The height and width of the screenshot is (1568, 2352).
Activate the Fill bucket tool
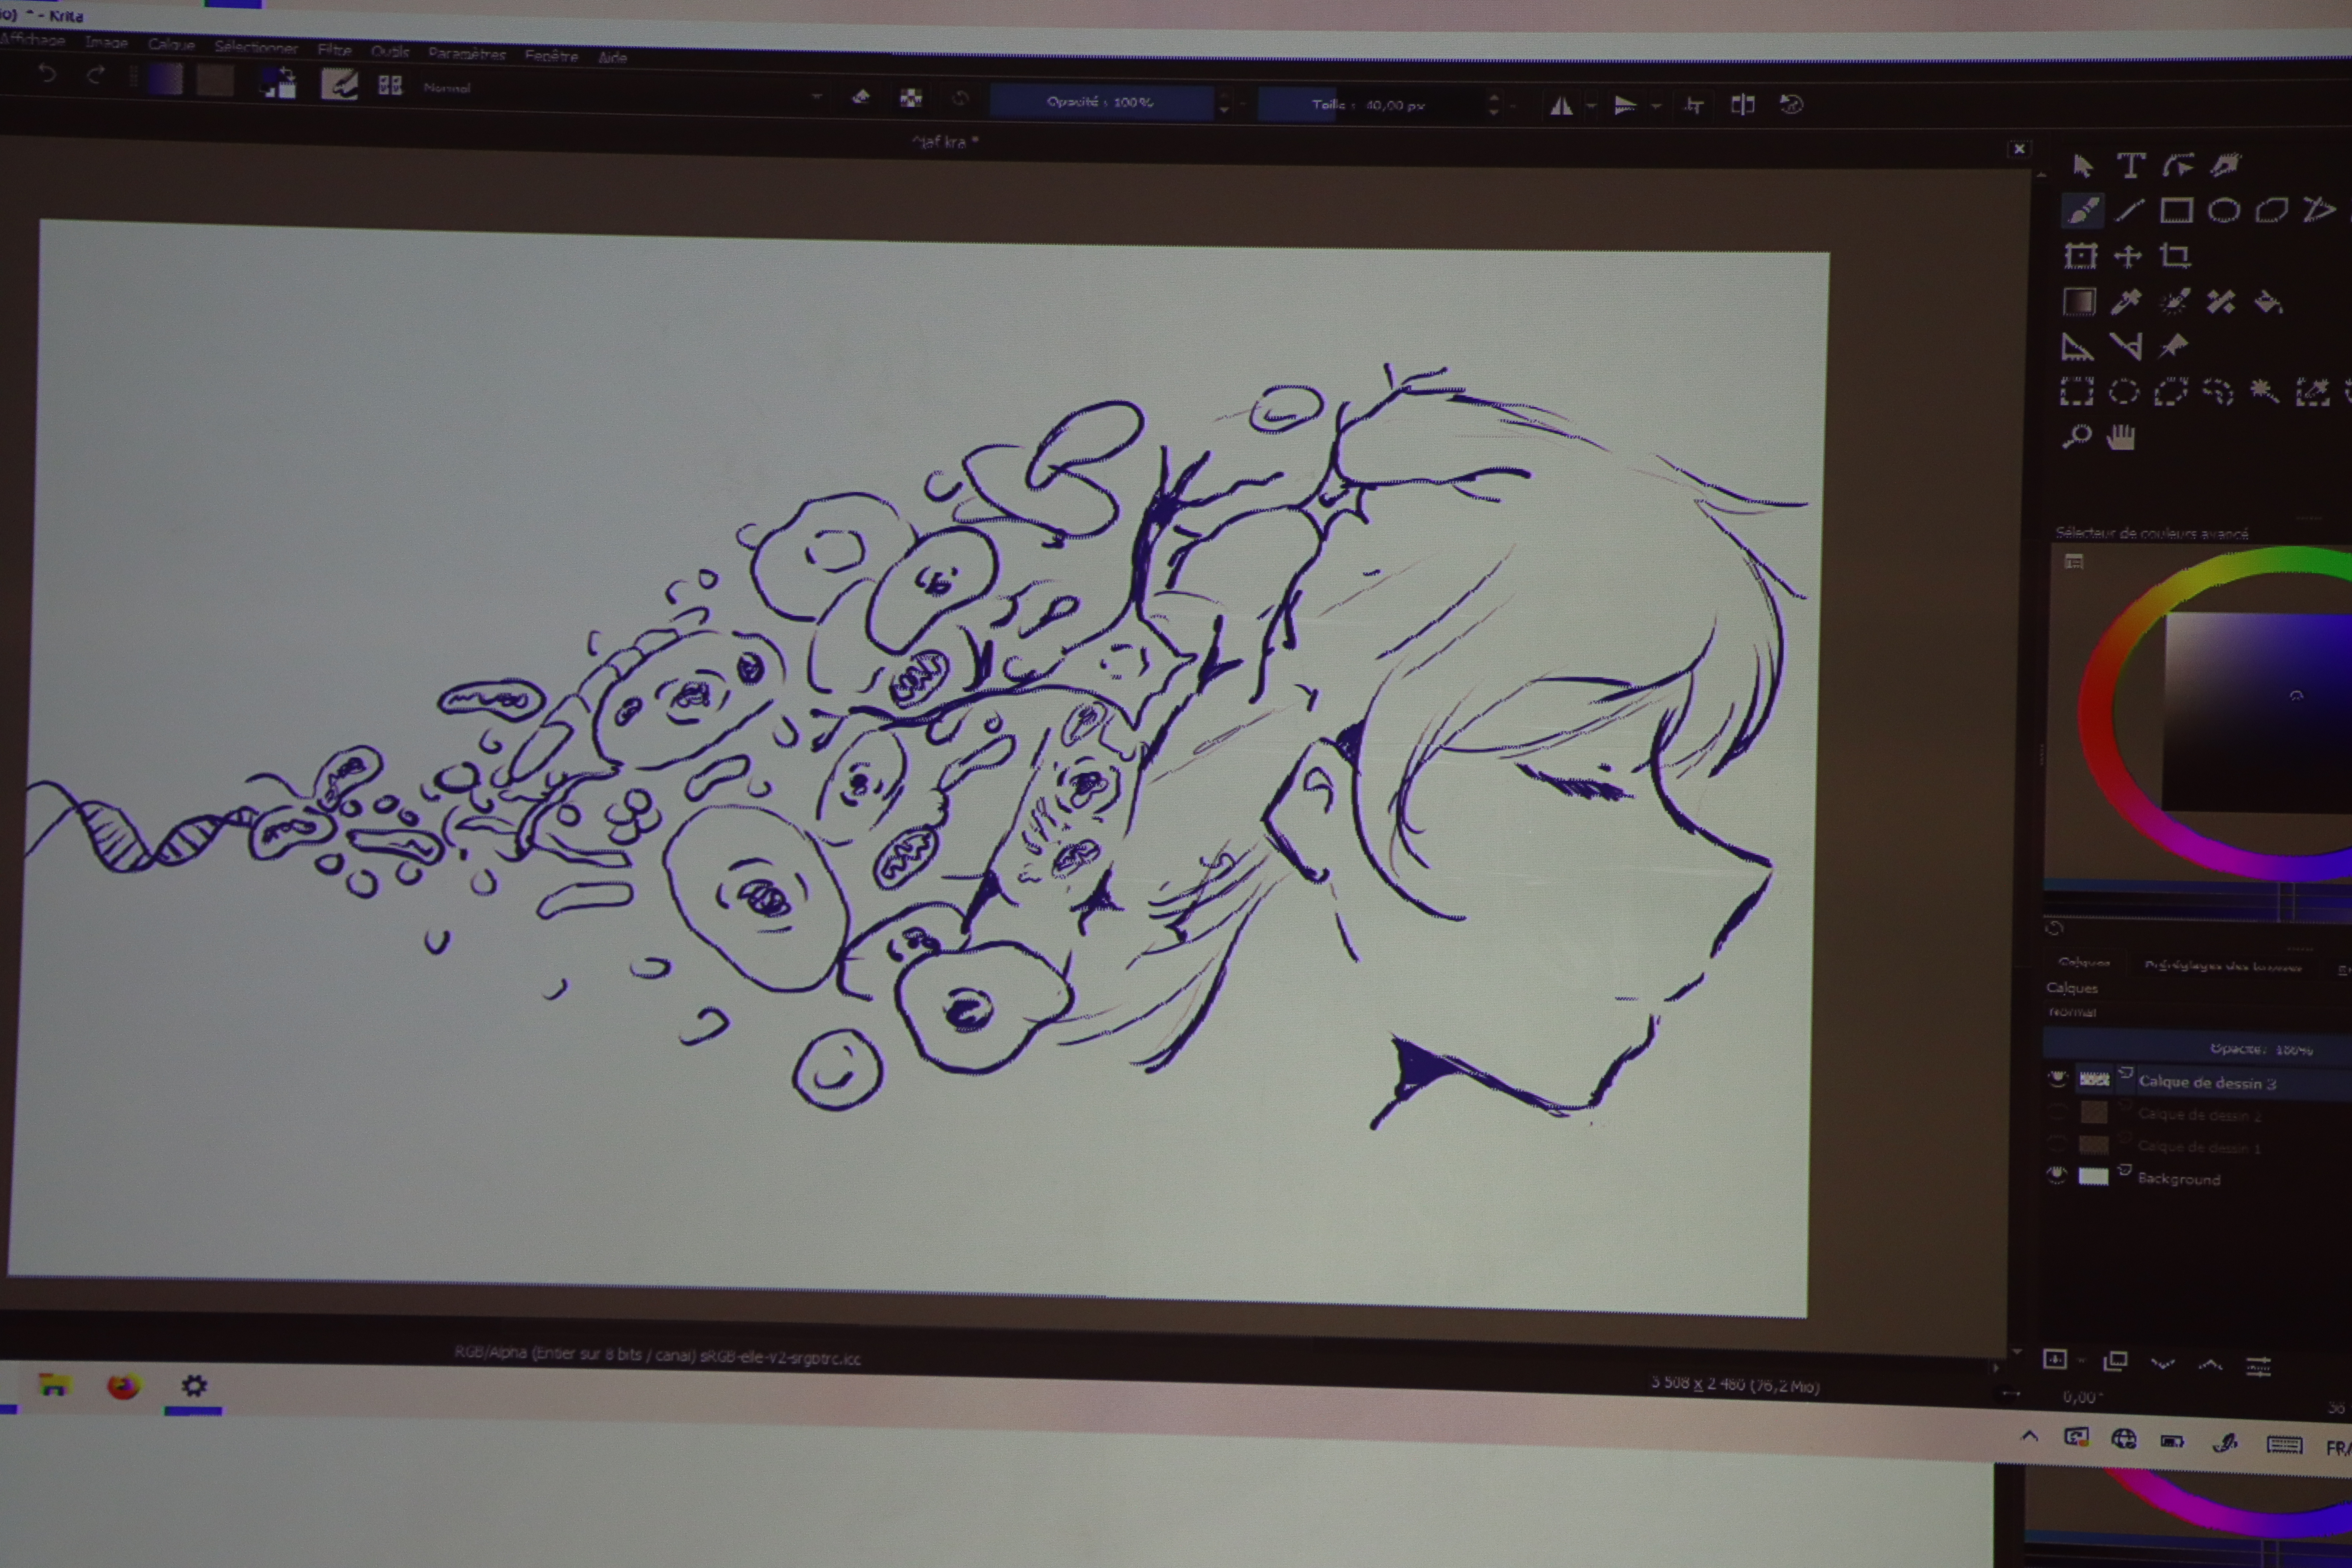[x=2267, y=301]
